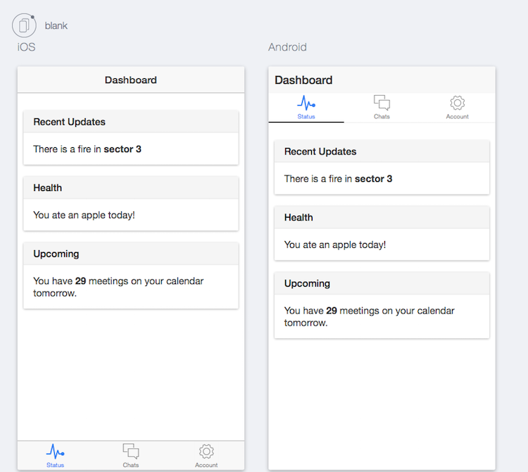Click the iOS platform label
528x472 pixels.
pyautogui.click(x=27, y=47)
